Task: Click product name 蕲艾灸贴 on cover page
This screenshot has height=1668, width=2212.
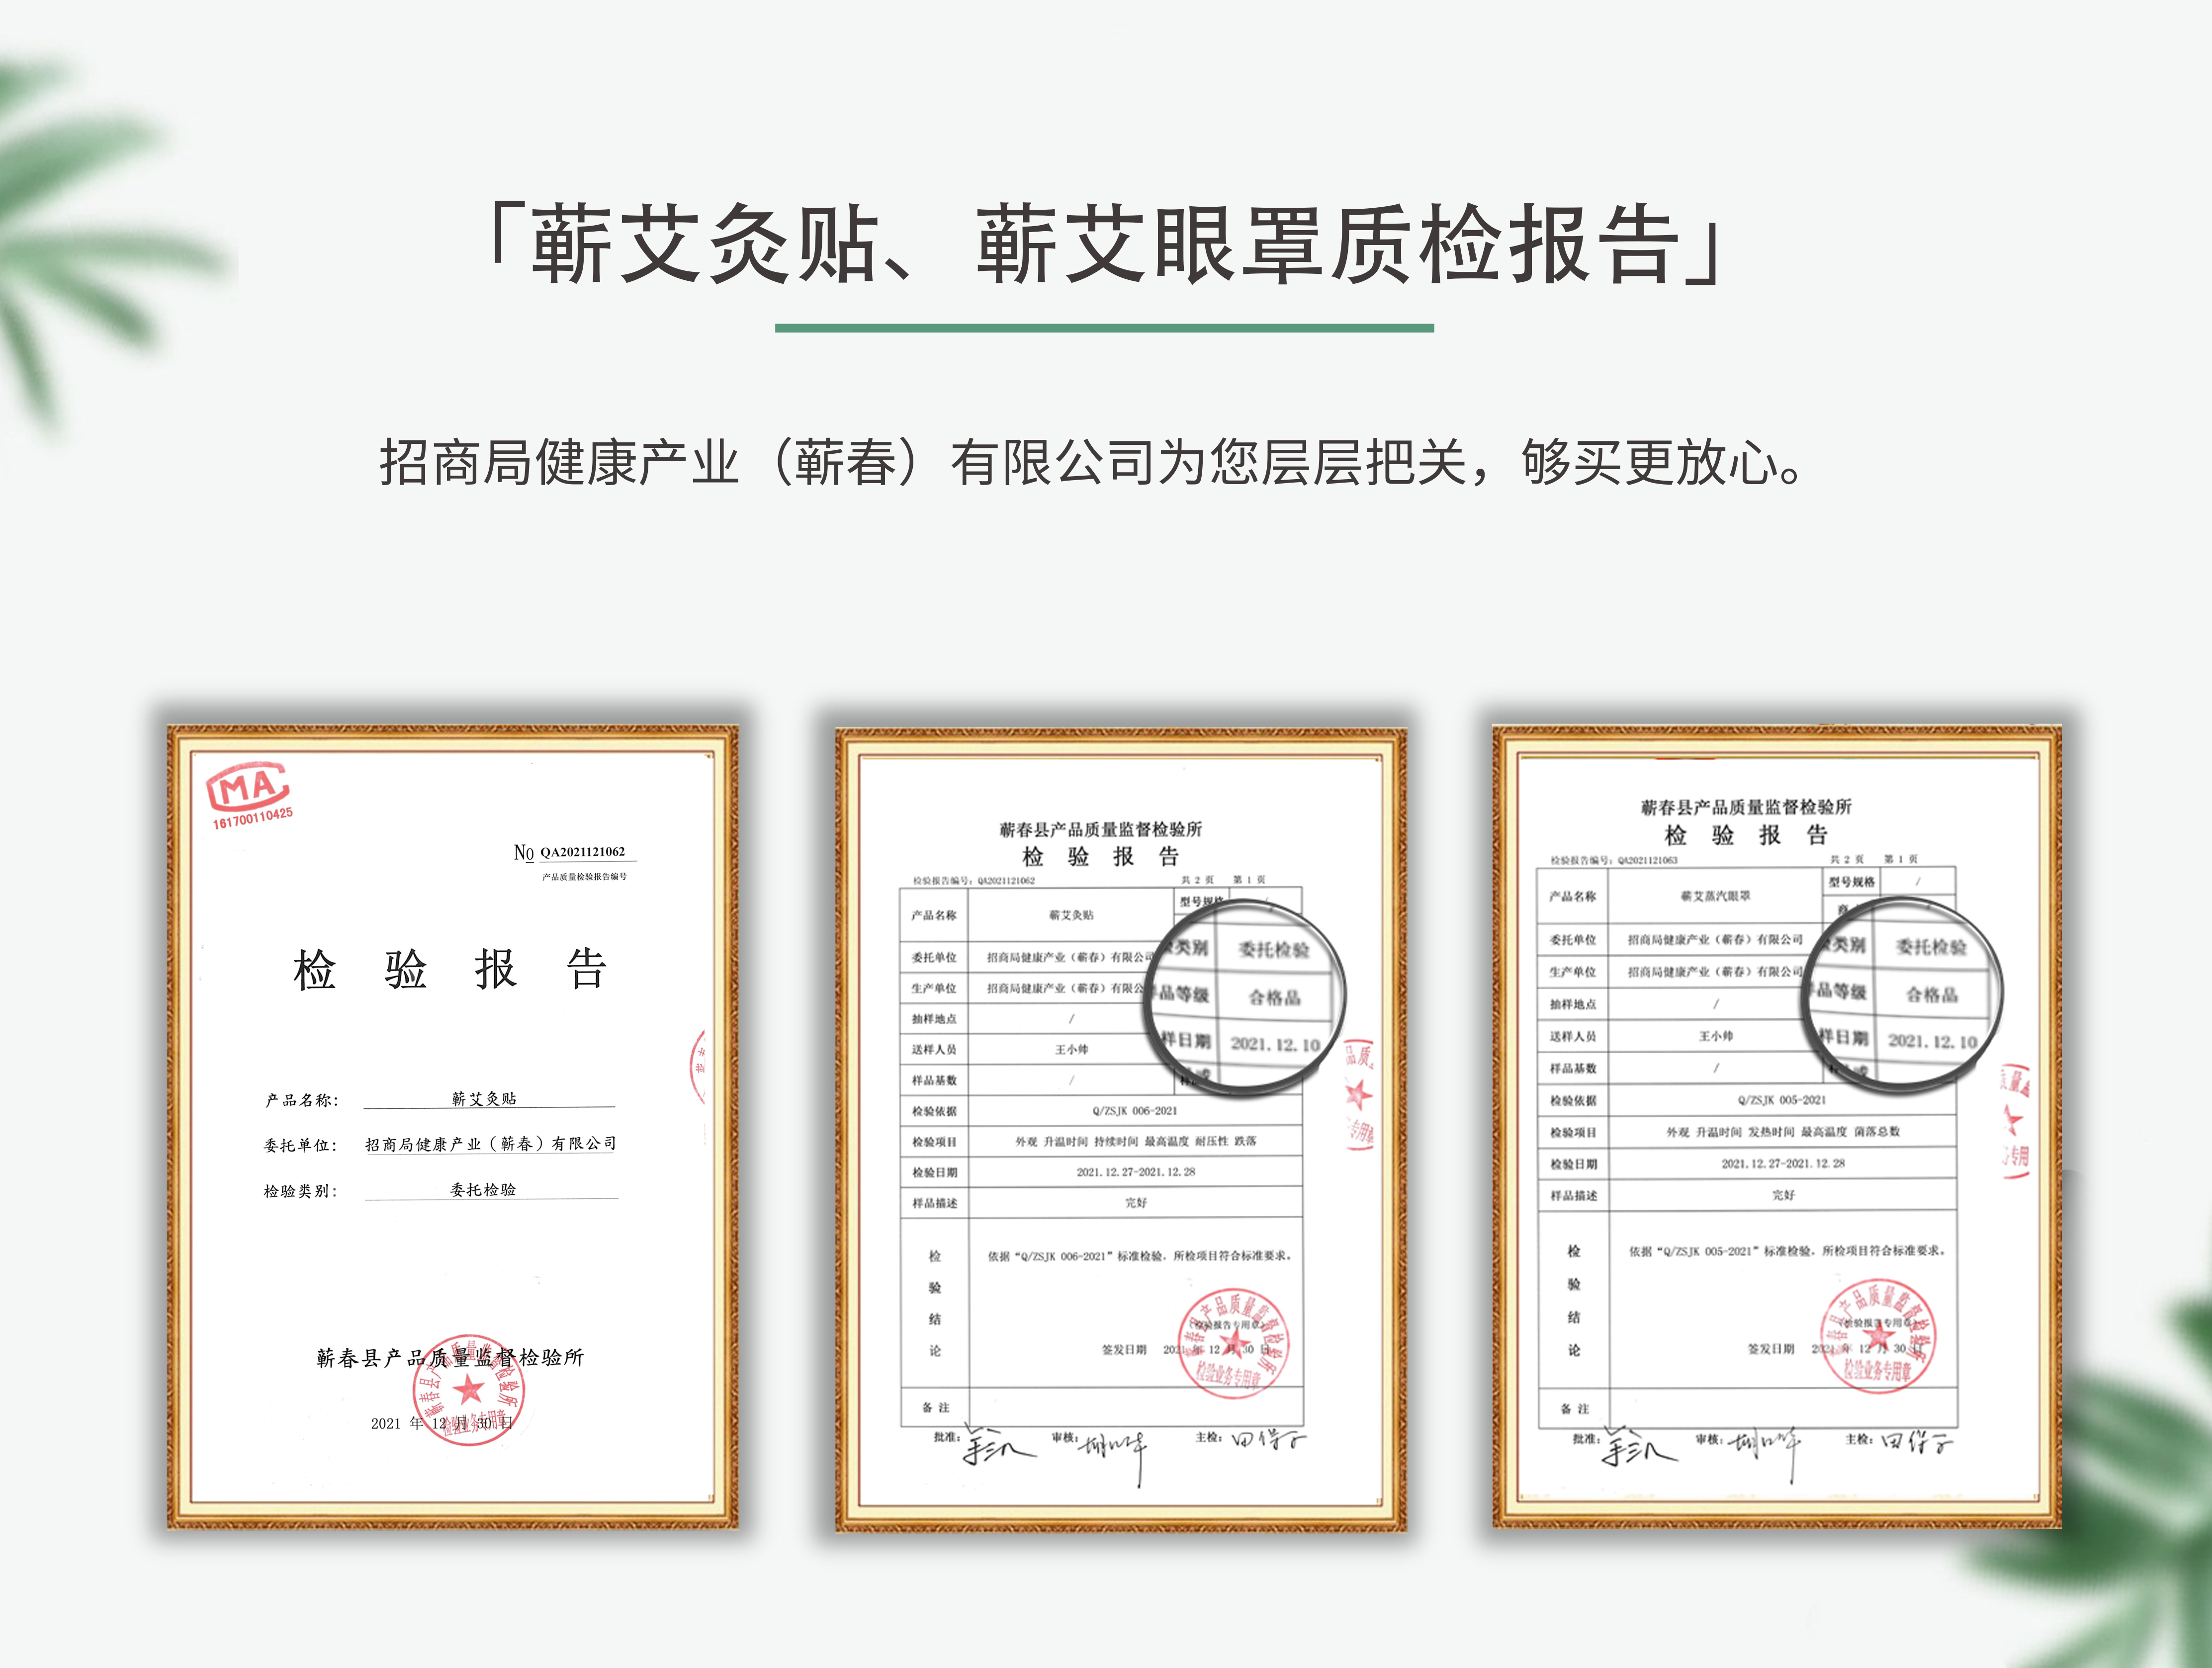Action: click(484, 1098)
